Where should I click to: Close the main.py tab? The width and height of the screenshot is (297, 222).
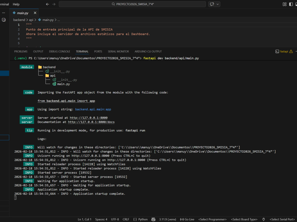[35, 13]
